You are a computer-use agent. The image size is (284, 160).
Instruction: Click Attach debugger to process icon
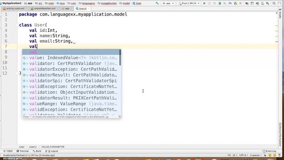coord(235,3)
